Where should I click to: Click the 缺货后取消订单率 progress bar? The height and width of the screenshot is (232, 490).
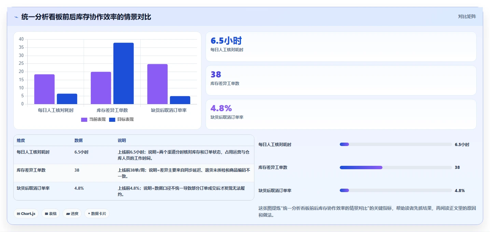point(396,190)
